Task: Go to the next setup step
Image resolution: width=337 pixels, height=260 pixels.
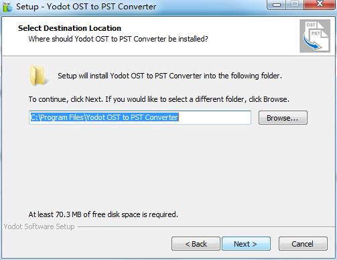Action: (x=246, y=244)
